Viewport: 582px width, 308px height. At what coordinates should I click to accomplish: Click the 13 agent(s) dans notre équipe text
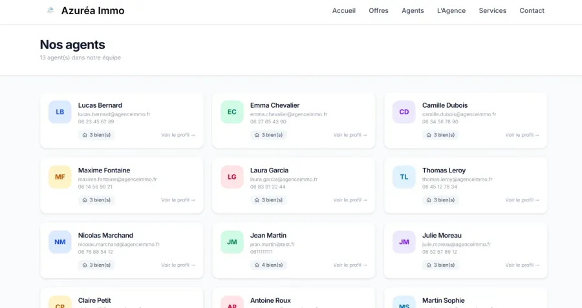click(80, 58)
